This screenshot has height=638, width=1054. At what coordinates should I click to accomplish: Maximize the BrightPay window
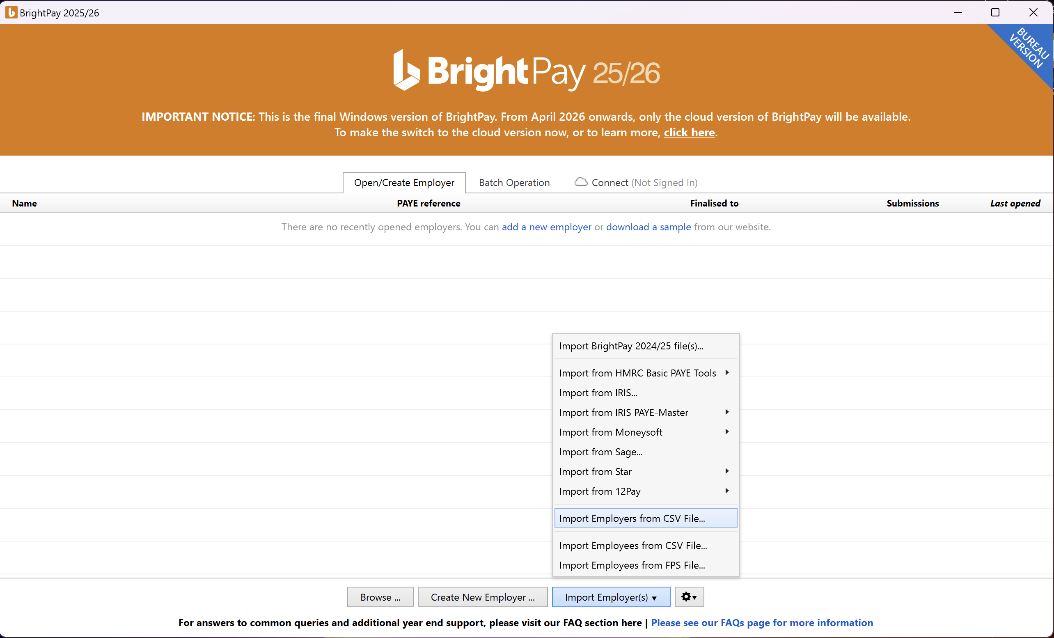pos(995,12)
